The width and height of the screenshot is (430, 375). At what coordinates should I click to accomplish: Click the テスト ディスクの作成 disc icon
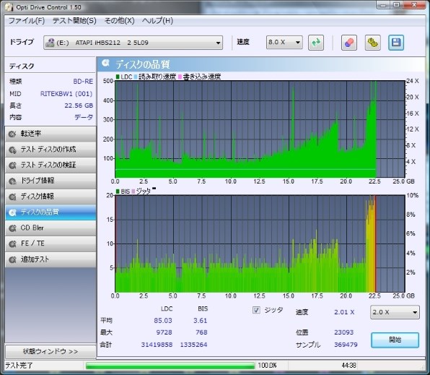pos(12,150)
